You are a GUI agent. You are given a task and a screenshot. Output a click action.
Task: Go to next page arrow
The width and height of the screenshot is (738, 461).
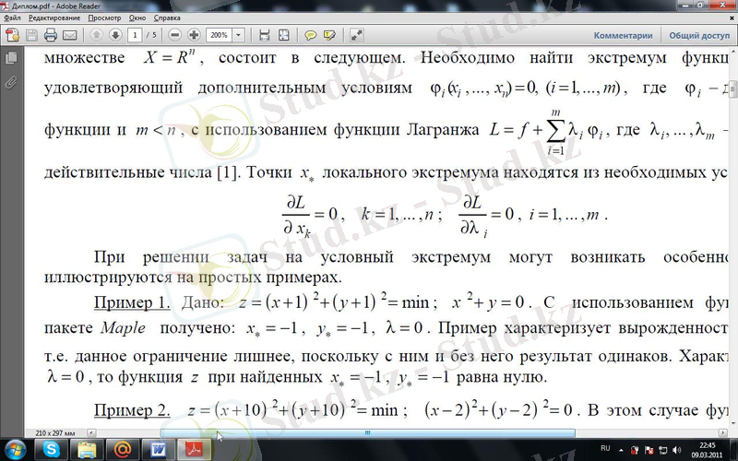click(115, 35)
